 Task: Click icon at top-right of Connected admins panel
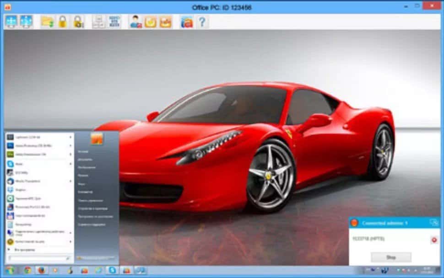click(433, 223)
